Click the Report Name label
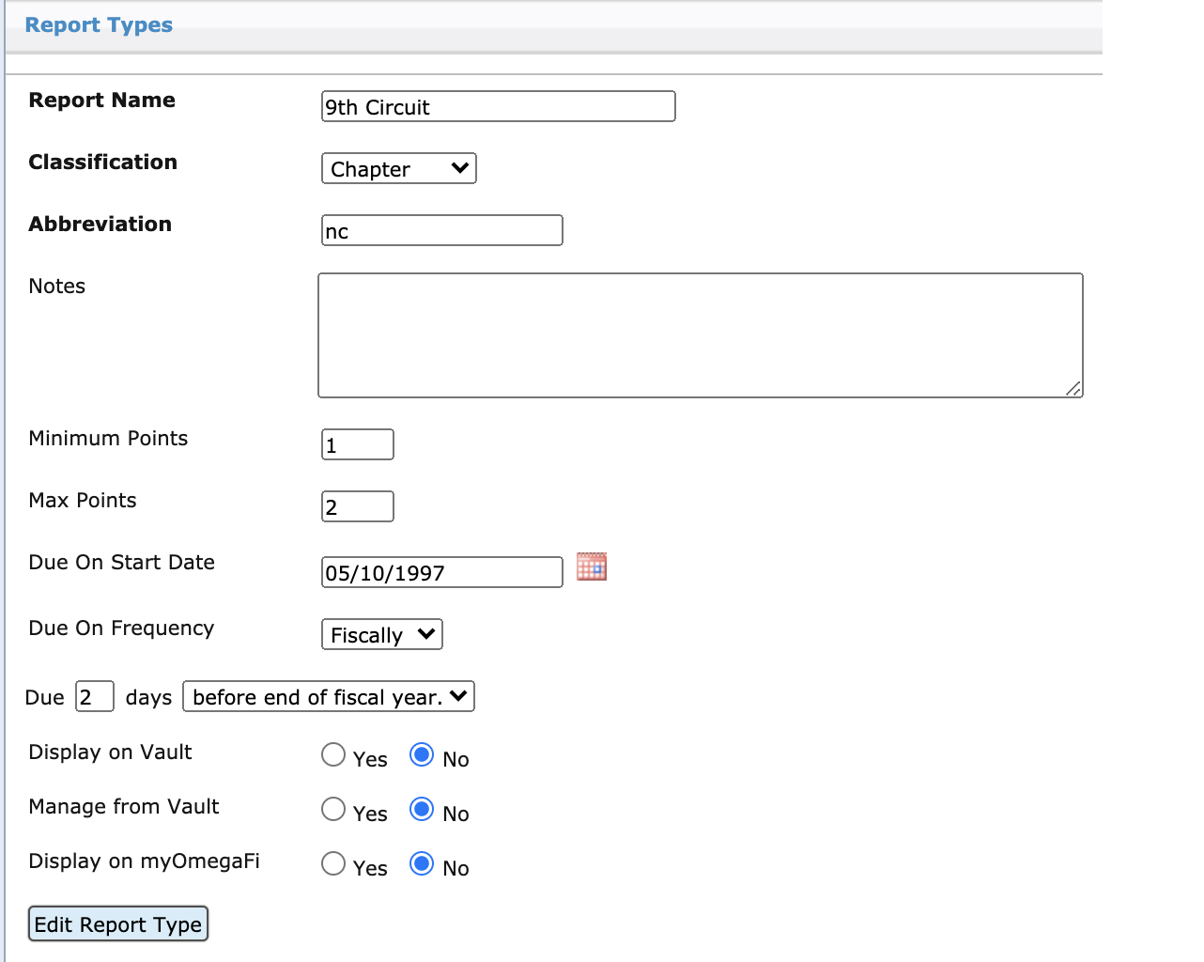Screen dimensions: 1204x962 pyautogui.click(x=102, y=100)
